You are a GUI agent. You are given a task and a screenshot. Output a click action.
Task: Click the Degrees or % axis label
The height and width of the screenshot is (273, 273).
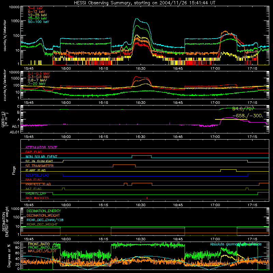point(9,256)
